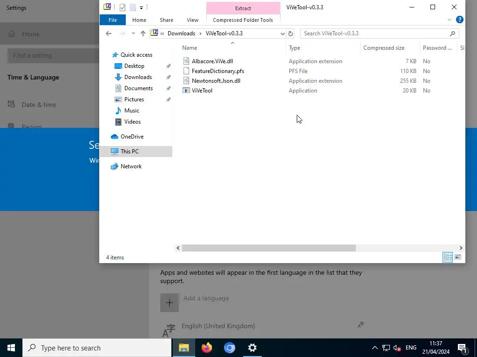Viewport: 477px width, 357px height.
Task: Open Documents in the navigation pane
Action: (138, 88)
